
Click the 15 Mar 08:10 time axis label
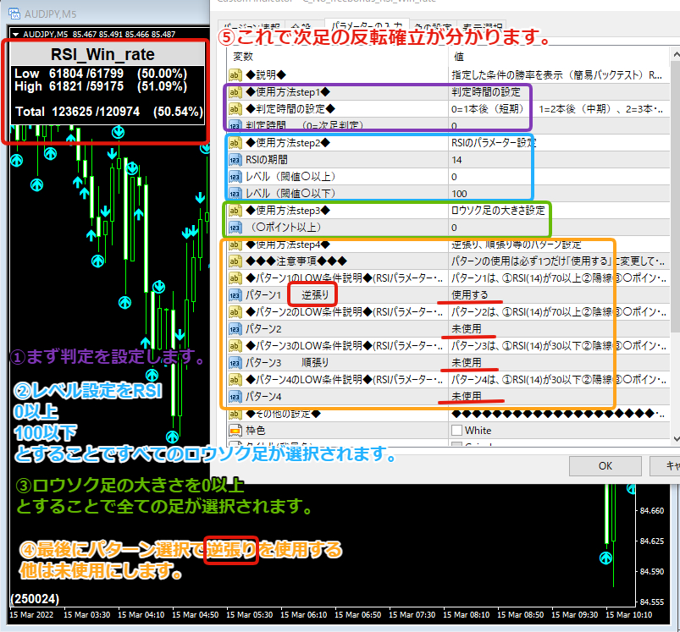(467, 615)
